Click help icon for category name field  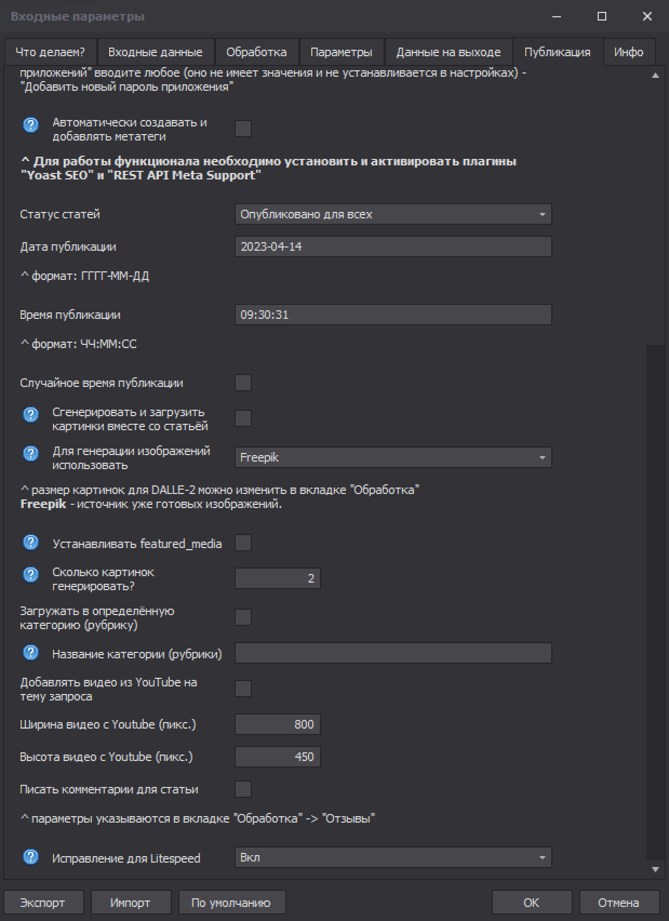tap(31, 652)
